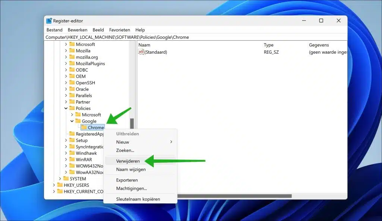This screenshot has width=382, height=221.
Task: Select the WOW6432Node folder icon
Action: click(72, 165)
